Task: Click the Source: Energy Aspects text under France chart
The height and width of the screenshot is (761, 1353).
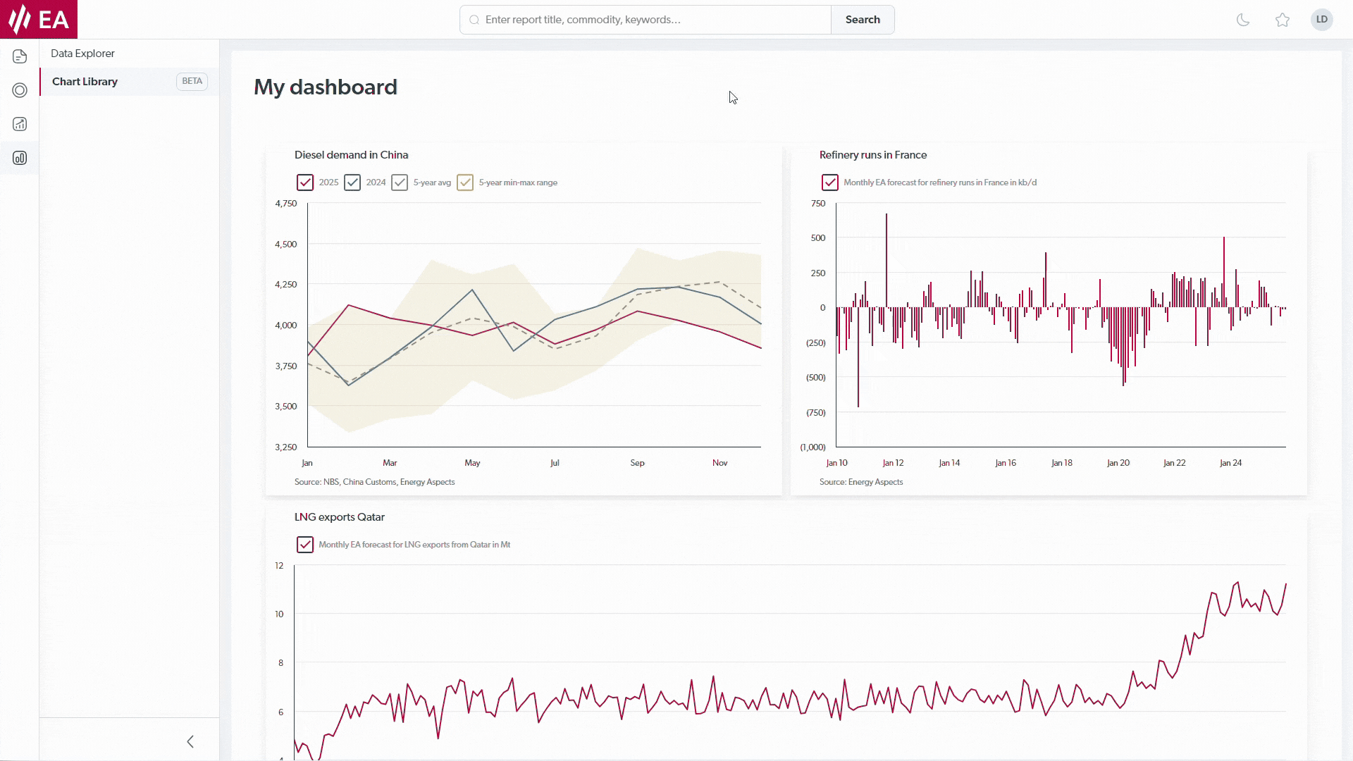Action: click(860, 482)
